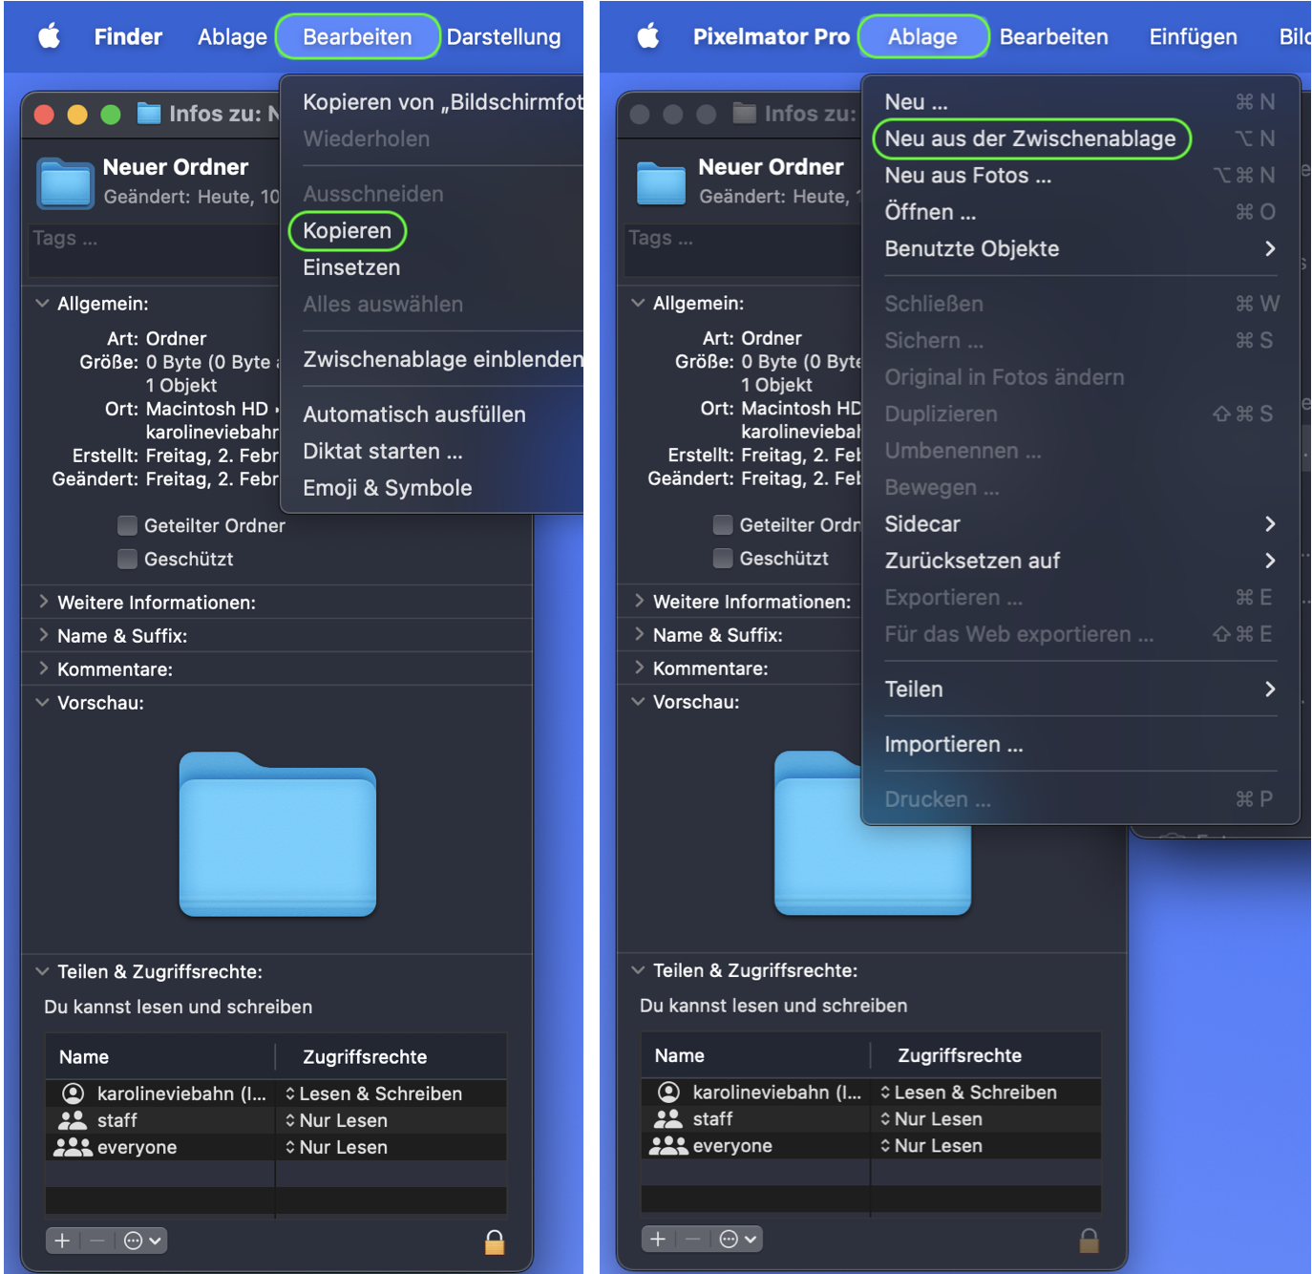1312x1274 pixels.
Task: Click the everyone group icon in the Finder screenshot
Action: pyautogui.click(x=73, y=1147)
